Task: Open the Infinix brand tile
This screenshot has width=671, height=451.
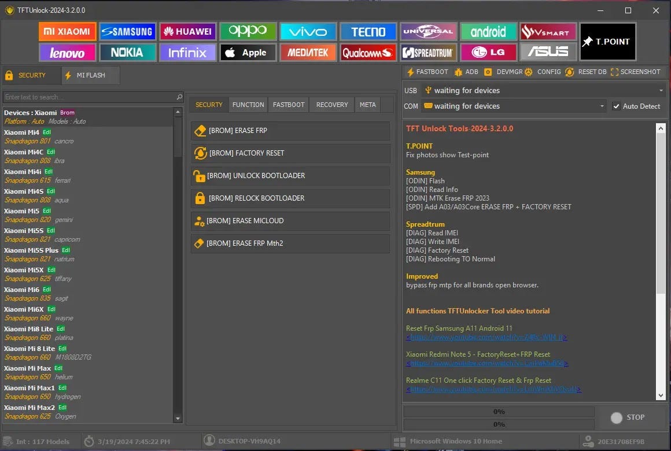Action: tap(187, 53)
